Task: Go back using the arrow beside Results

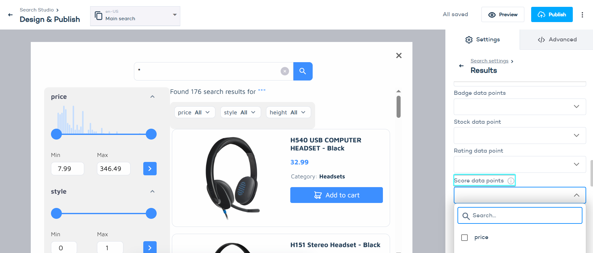Action: point(461,66)
